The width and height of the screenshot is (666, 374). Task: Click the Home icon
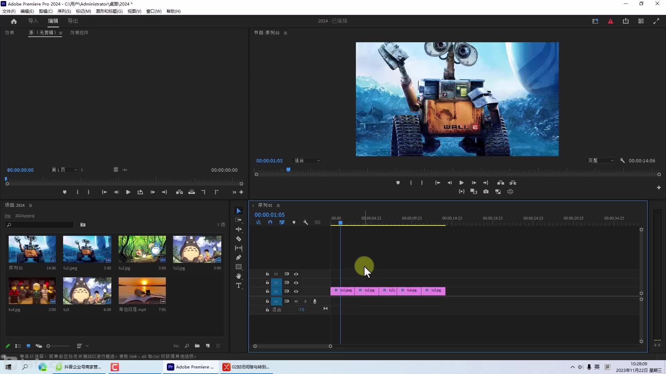(14, 21)
